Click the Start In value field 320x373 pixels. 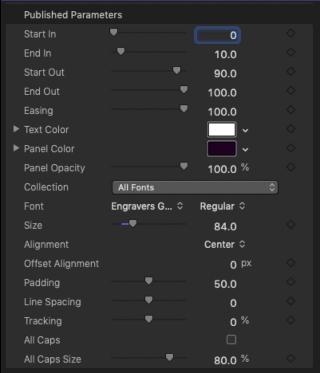tap(217, 35)
